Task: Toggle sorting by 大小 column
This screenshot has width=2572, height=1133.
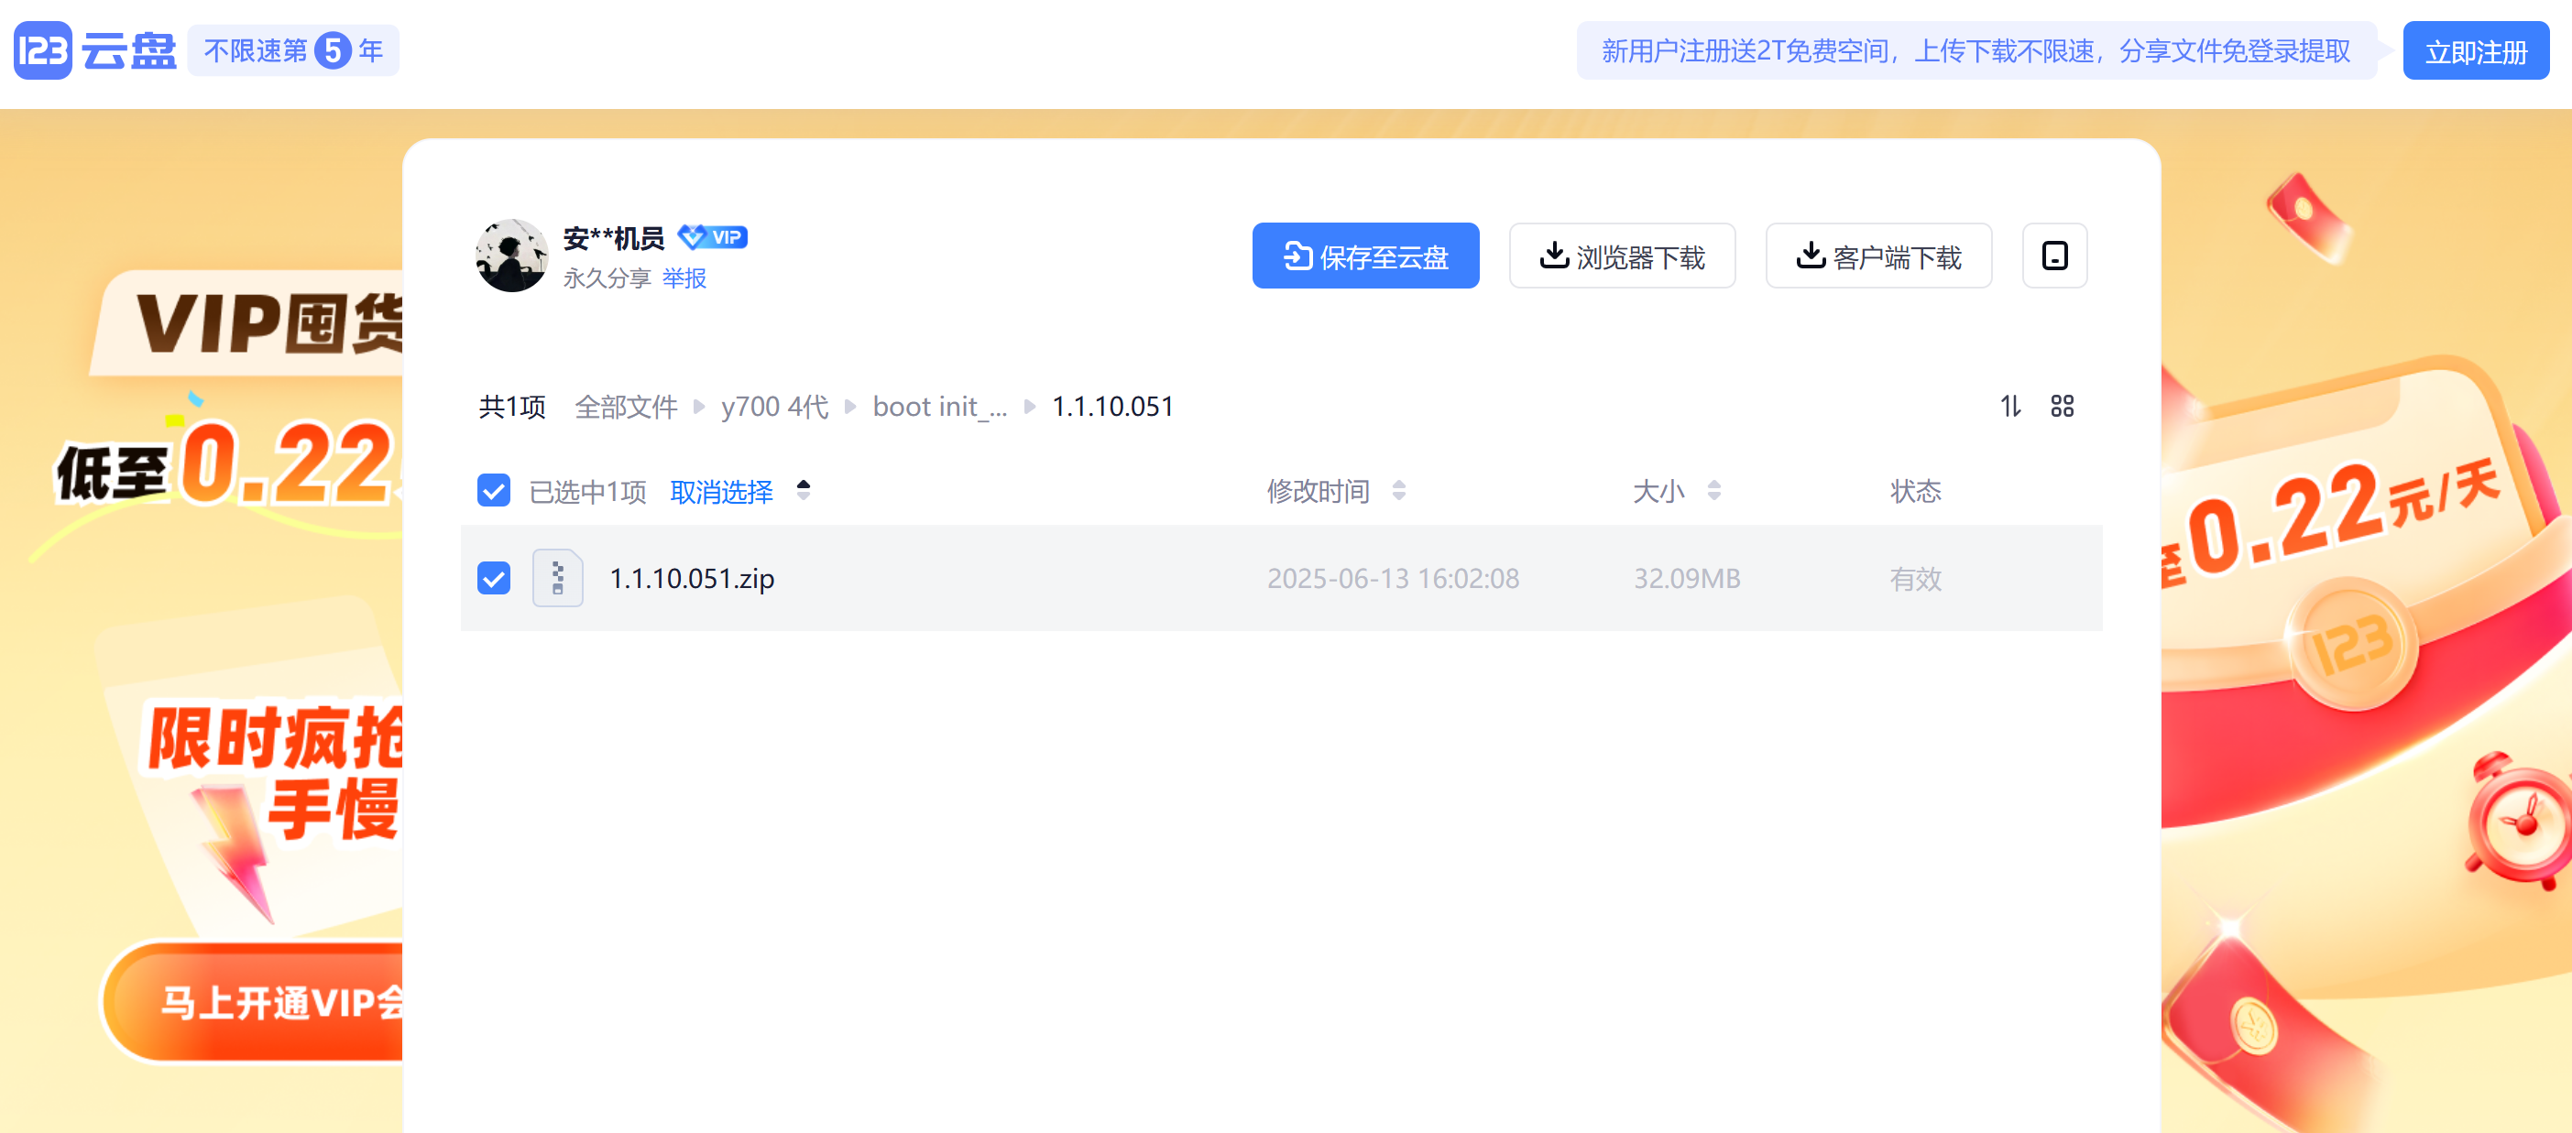Action: [1715, 490]
